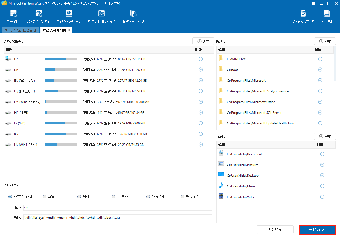The height and width of the screenshot is (238, 340).
Task: Remove C:\WINDOWS from the exclusion list
Action: click(x=320, y=59)
